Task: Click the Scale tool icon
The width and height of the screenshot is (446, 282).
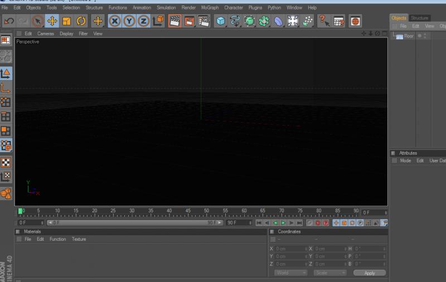Action: (x=67, y=21)
